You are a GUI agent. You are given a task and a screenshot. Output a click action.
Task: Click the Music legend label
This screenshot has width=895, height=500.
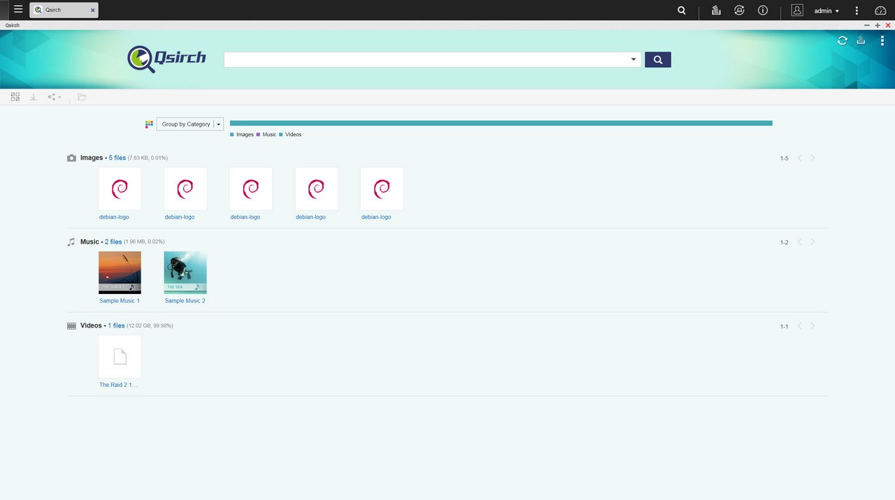269,135
